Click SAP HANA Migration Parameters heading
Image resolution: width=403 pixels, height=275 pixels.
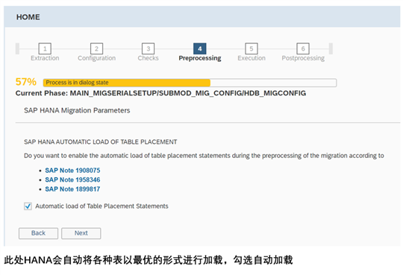77,110
